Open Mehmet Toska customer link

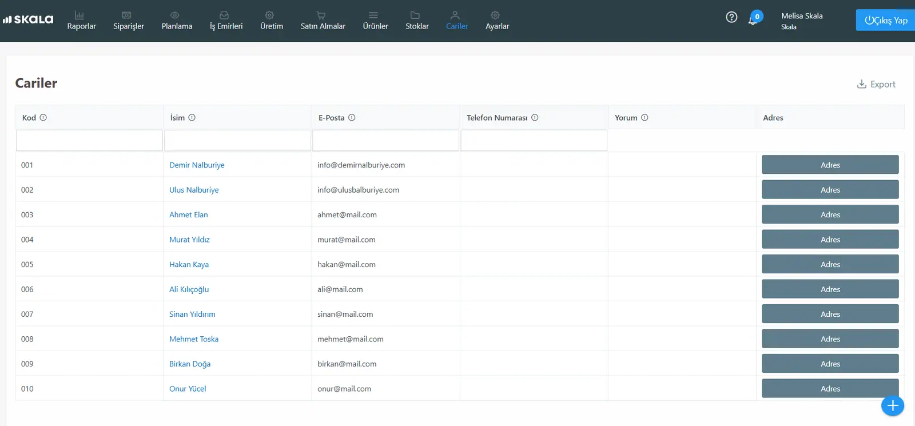point(194,339)
